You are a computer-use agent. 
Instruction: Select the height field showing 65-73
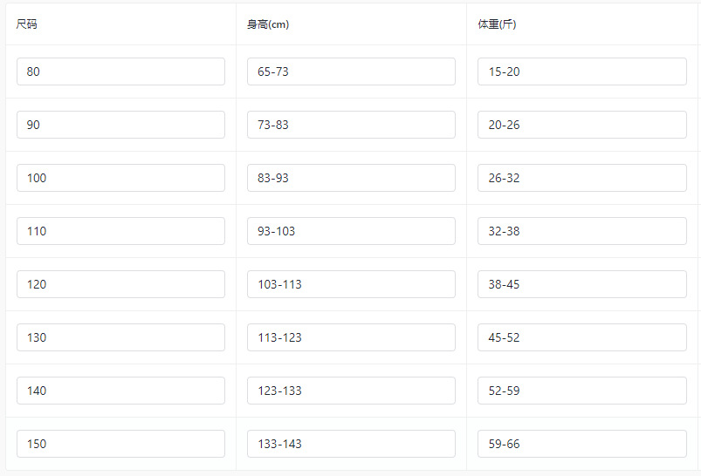point(351,71)
